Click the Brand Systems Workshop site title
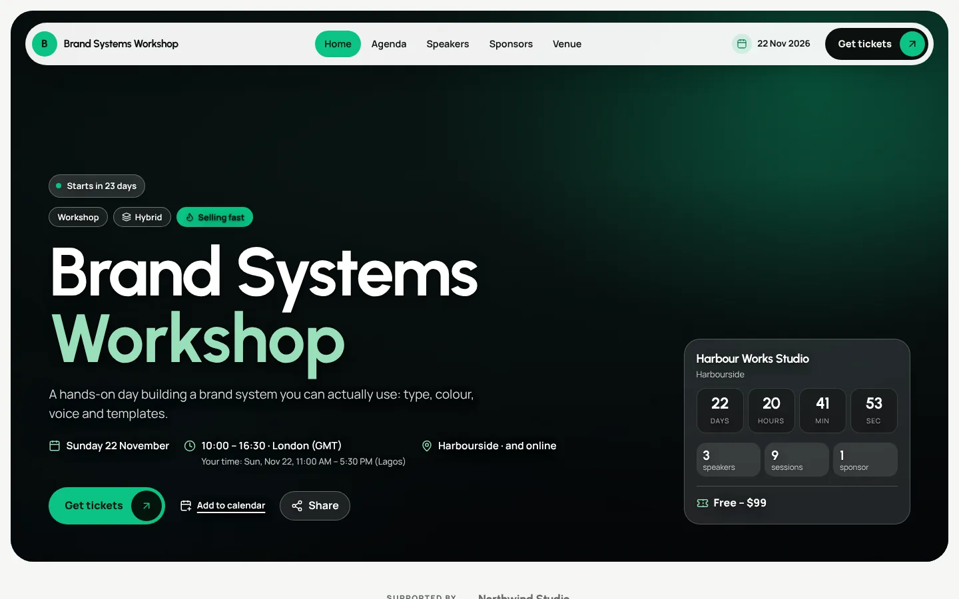Viewport: 959px width, 599px height. [x=121, y=44]
